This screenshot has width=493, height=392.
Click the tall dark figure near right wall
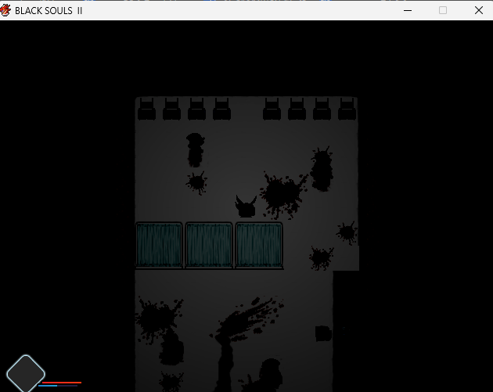coord(321,170)
